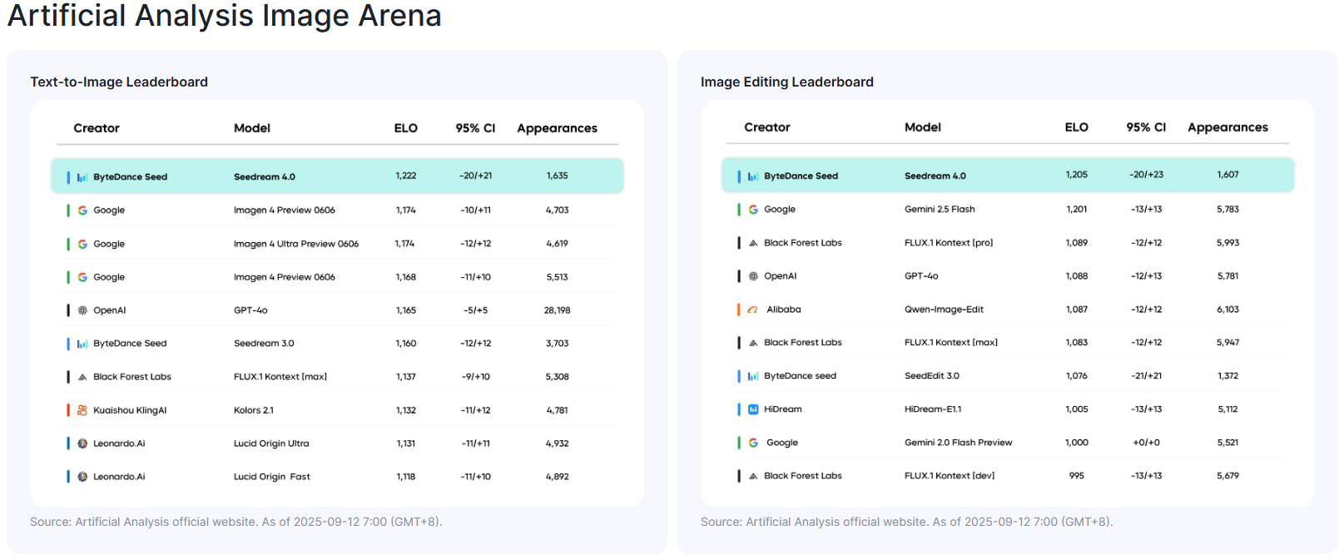Click Appearances header in Image Editing table
Viewport: 1344px width, 560px height.
click(1228, 127)
